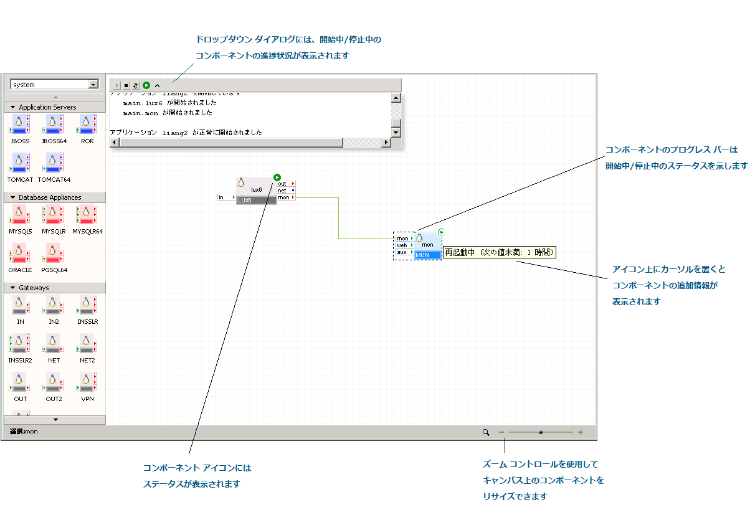This screenshot has height=520, width=750.
Task: Select the IN2 gateway icon
Action: tap(53, 305)
